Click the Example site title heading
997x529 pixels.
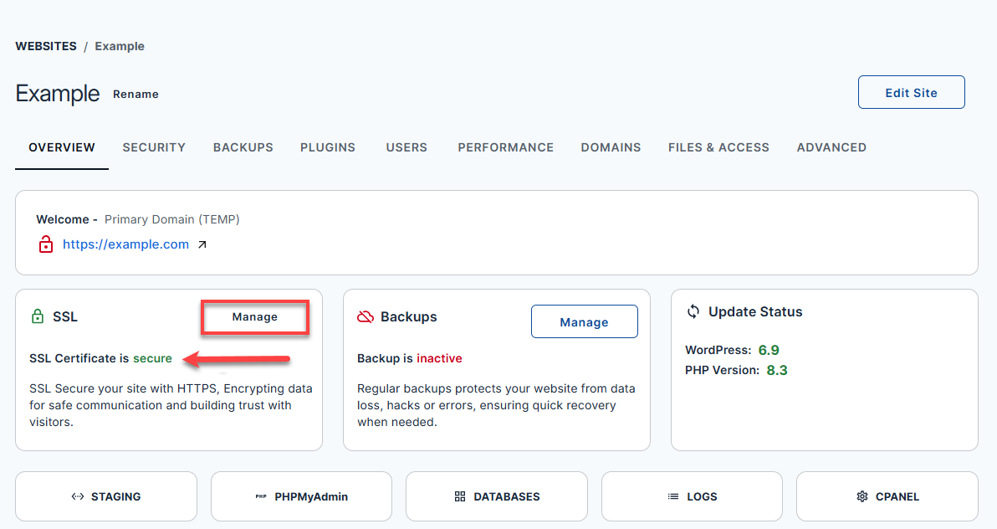(x=58, y=94)
